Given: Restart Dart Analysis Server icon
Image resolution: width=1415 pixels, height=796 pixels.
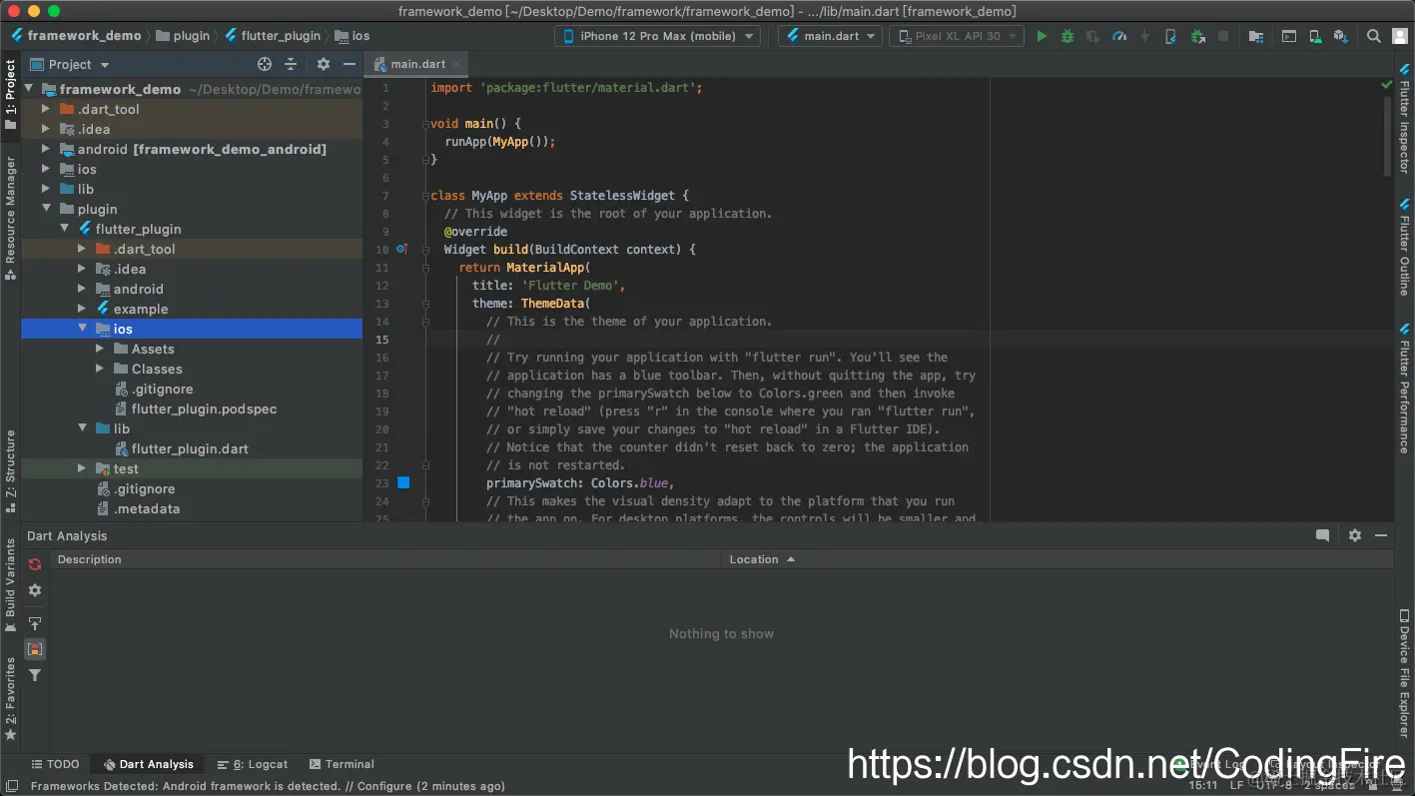Looking at the screenshot, I should click(x=35, y=564).
